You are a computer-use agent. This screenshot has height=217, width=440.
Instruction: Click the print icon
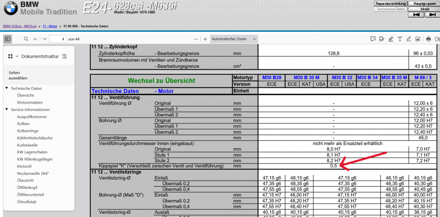pos(429,39)
